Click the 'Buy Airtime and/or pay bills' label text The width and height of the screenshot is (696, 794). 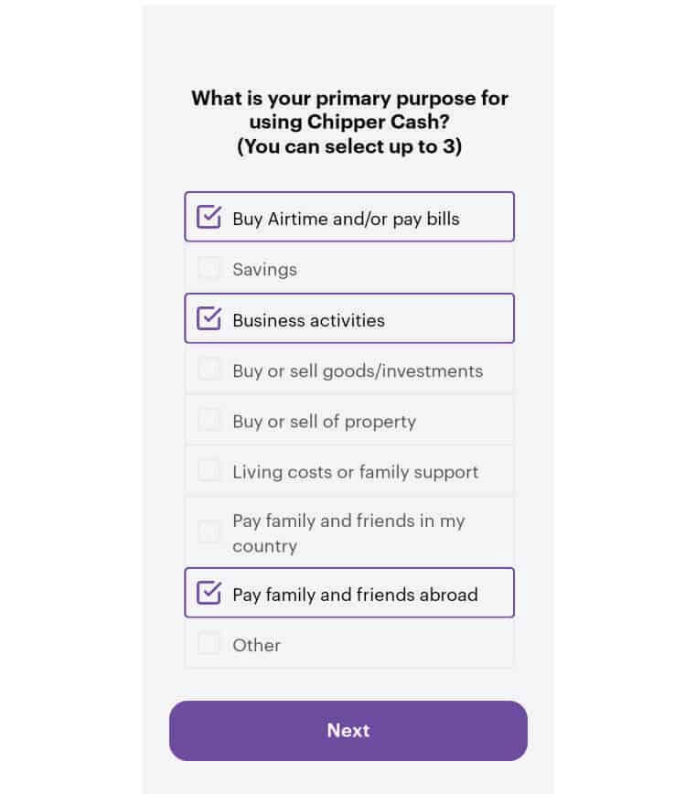[x=346, y=219]
